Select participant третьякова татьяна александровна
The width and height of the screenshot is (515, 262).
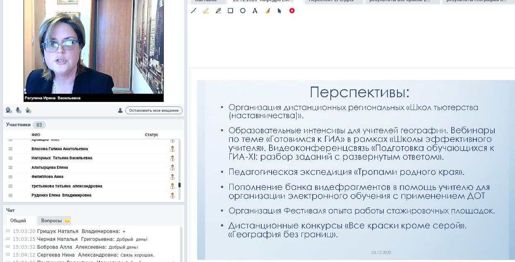point(67,186)
